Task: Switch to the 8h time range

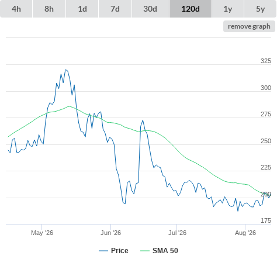Action: (x=49, y=9)
